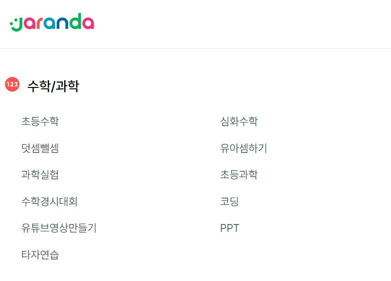Open the typing practice (타자연습) topic
Screen dimensions: 391x281
click(40, 255)
